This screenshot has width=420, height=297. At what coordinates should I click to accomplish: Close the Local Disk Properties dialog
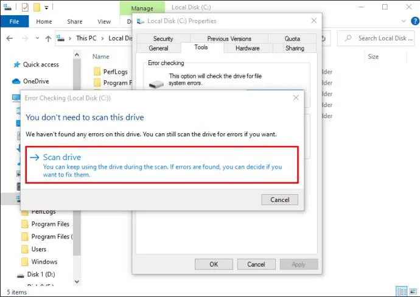coord(314,21)
